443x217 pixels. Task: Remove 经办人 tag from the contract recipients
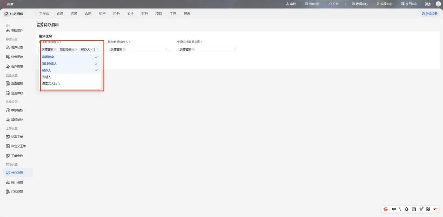[x=92, y=50]
